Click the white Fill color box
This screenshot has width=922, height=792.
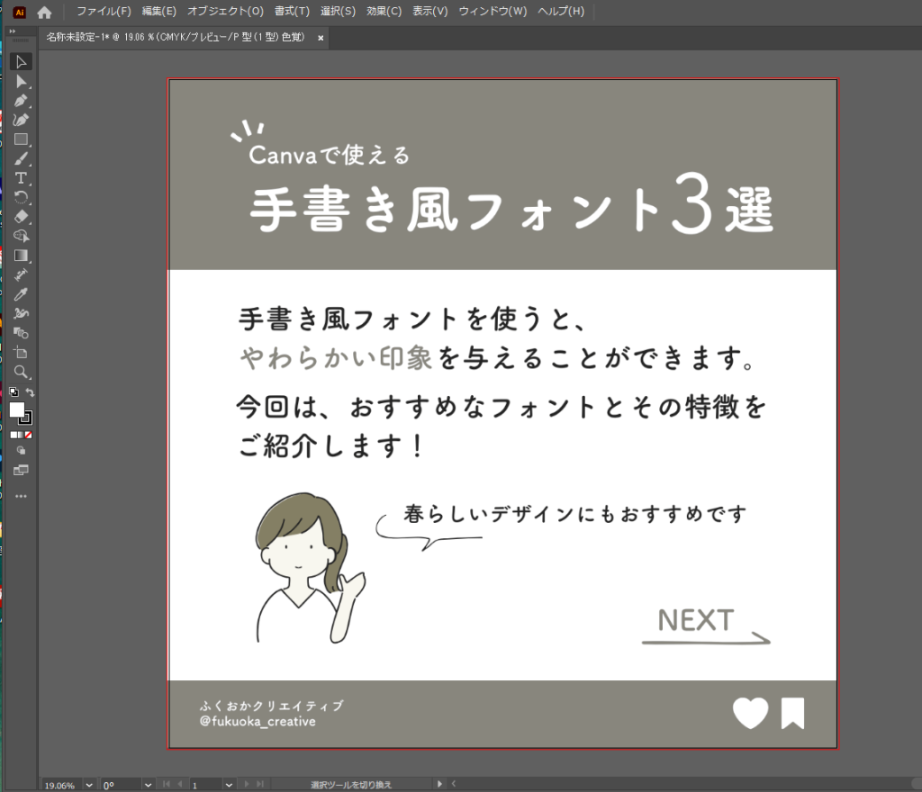pyautogui.click(x=17, y=409)
